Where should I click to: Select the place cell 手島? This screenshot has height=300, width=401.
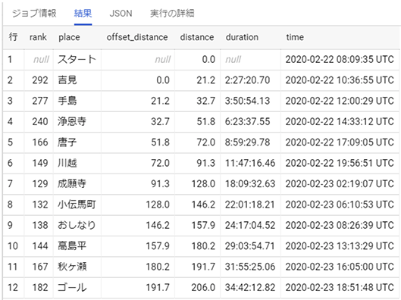point(67,101)
